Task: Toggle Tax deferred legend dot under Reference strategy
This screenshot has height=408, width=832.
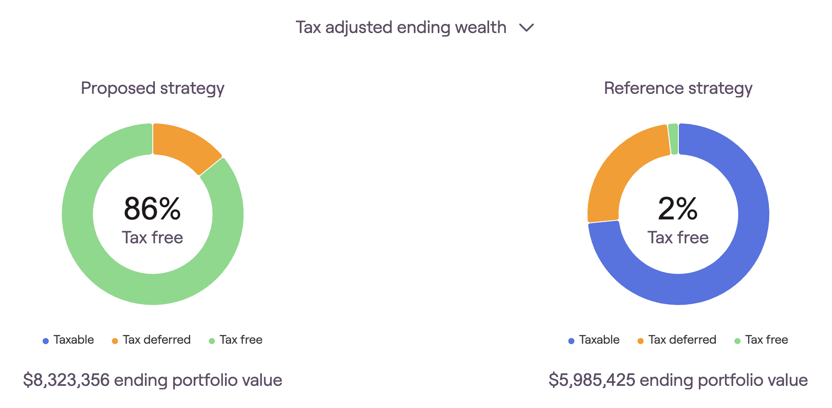Action: 641,341
